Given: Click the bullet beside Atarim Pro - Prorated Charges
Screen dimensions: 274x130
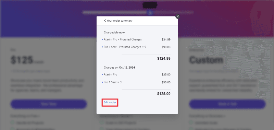Looking at the screenshot, I should tap(102, 39).
